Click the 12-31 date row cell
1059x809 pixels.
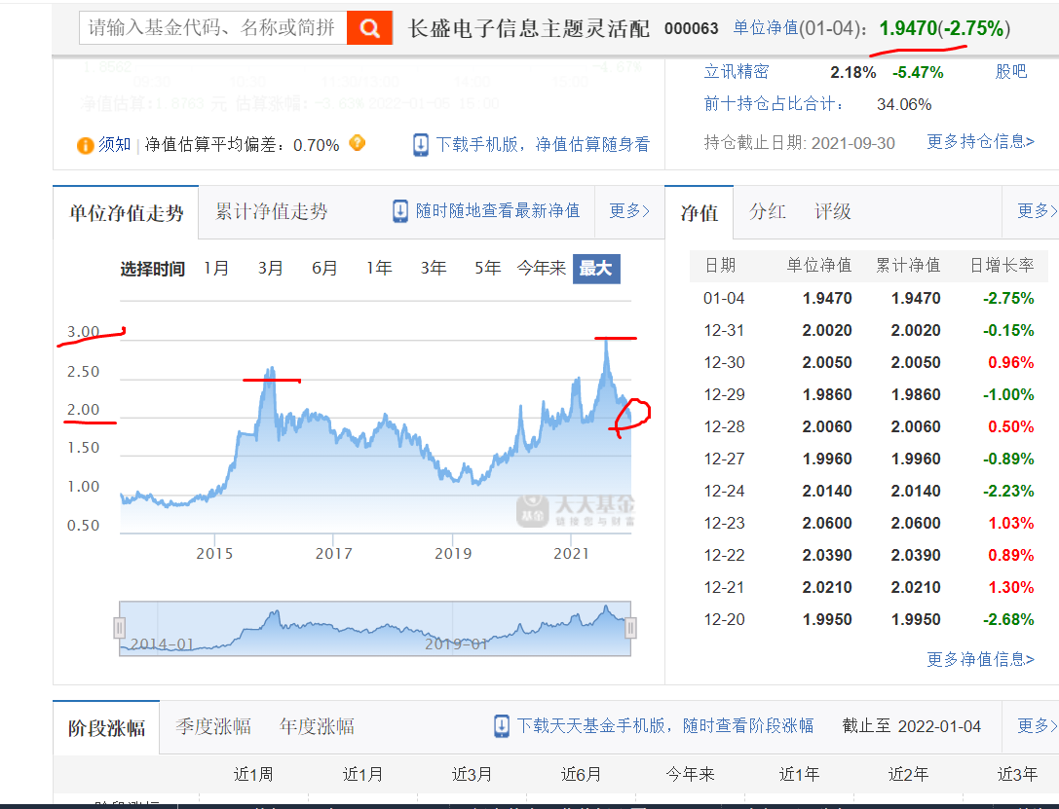(x=724, y=331)
